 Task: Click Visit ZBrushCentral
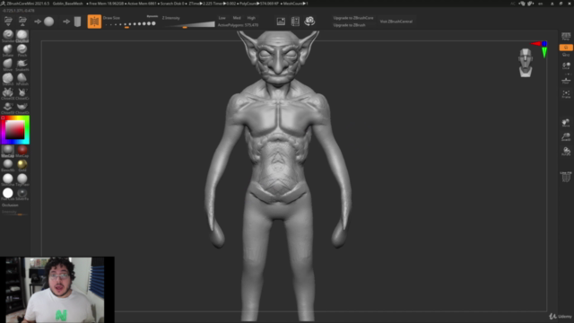(x=396, y=22)
